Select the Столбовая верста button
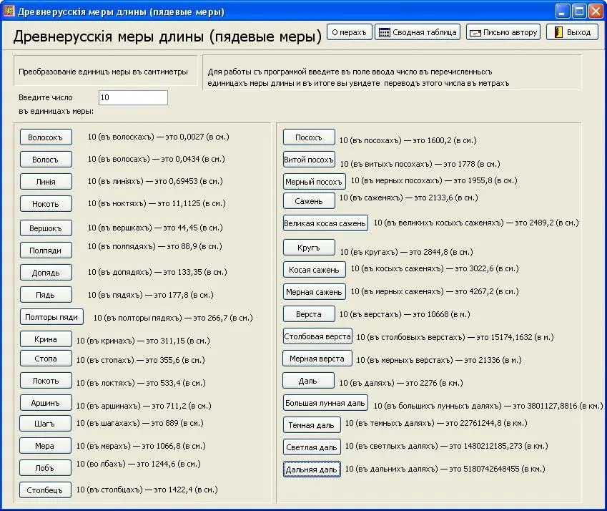 pos(317,336)
